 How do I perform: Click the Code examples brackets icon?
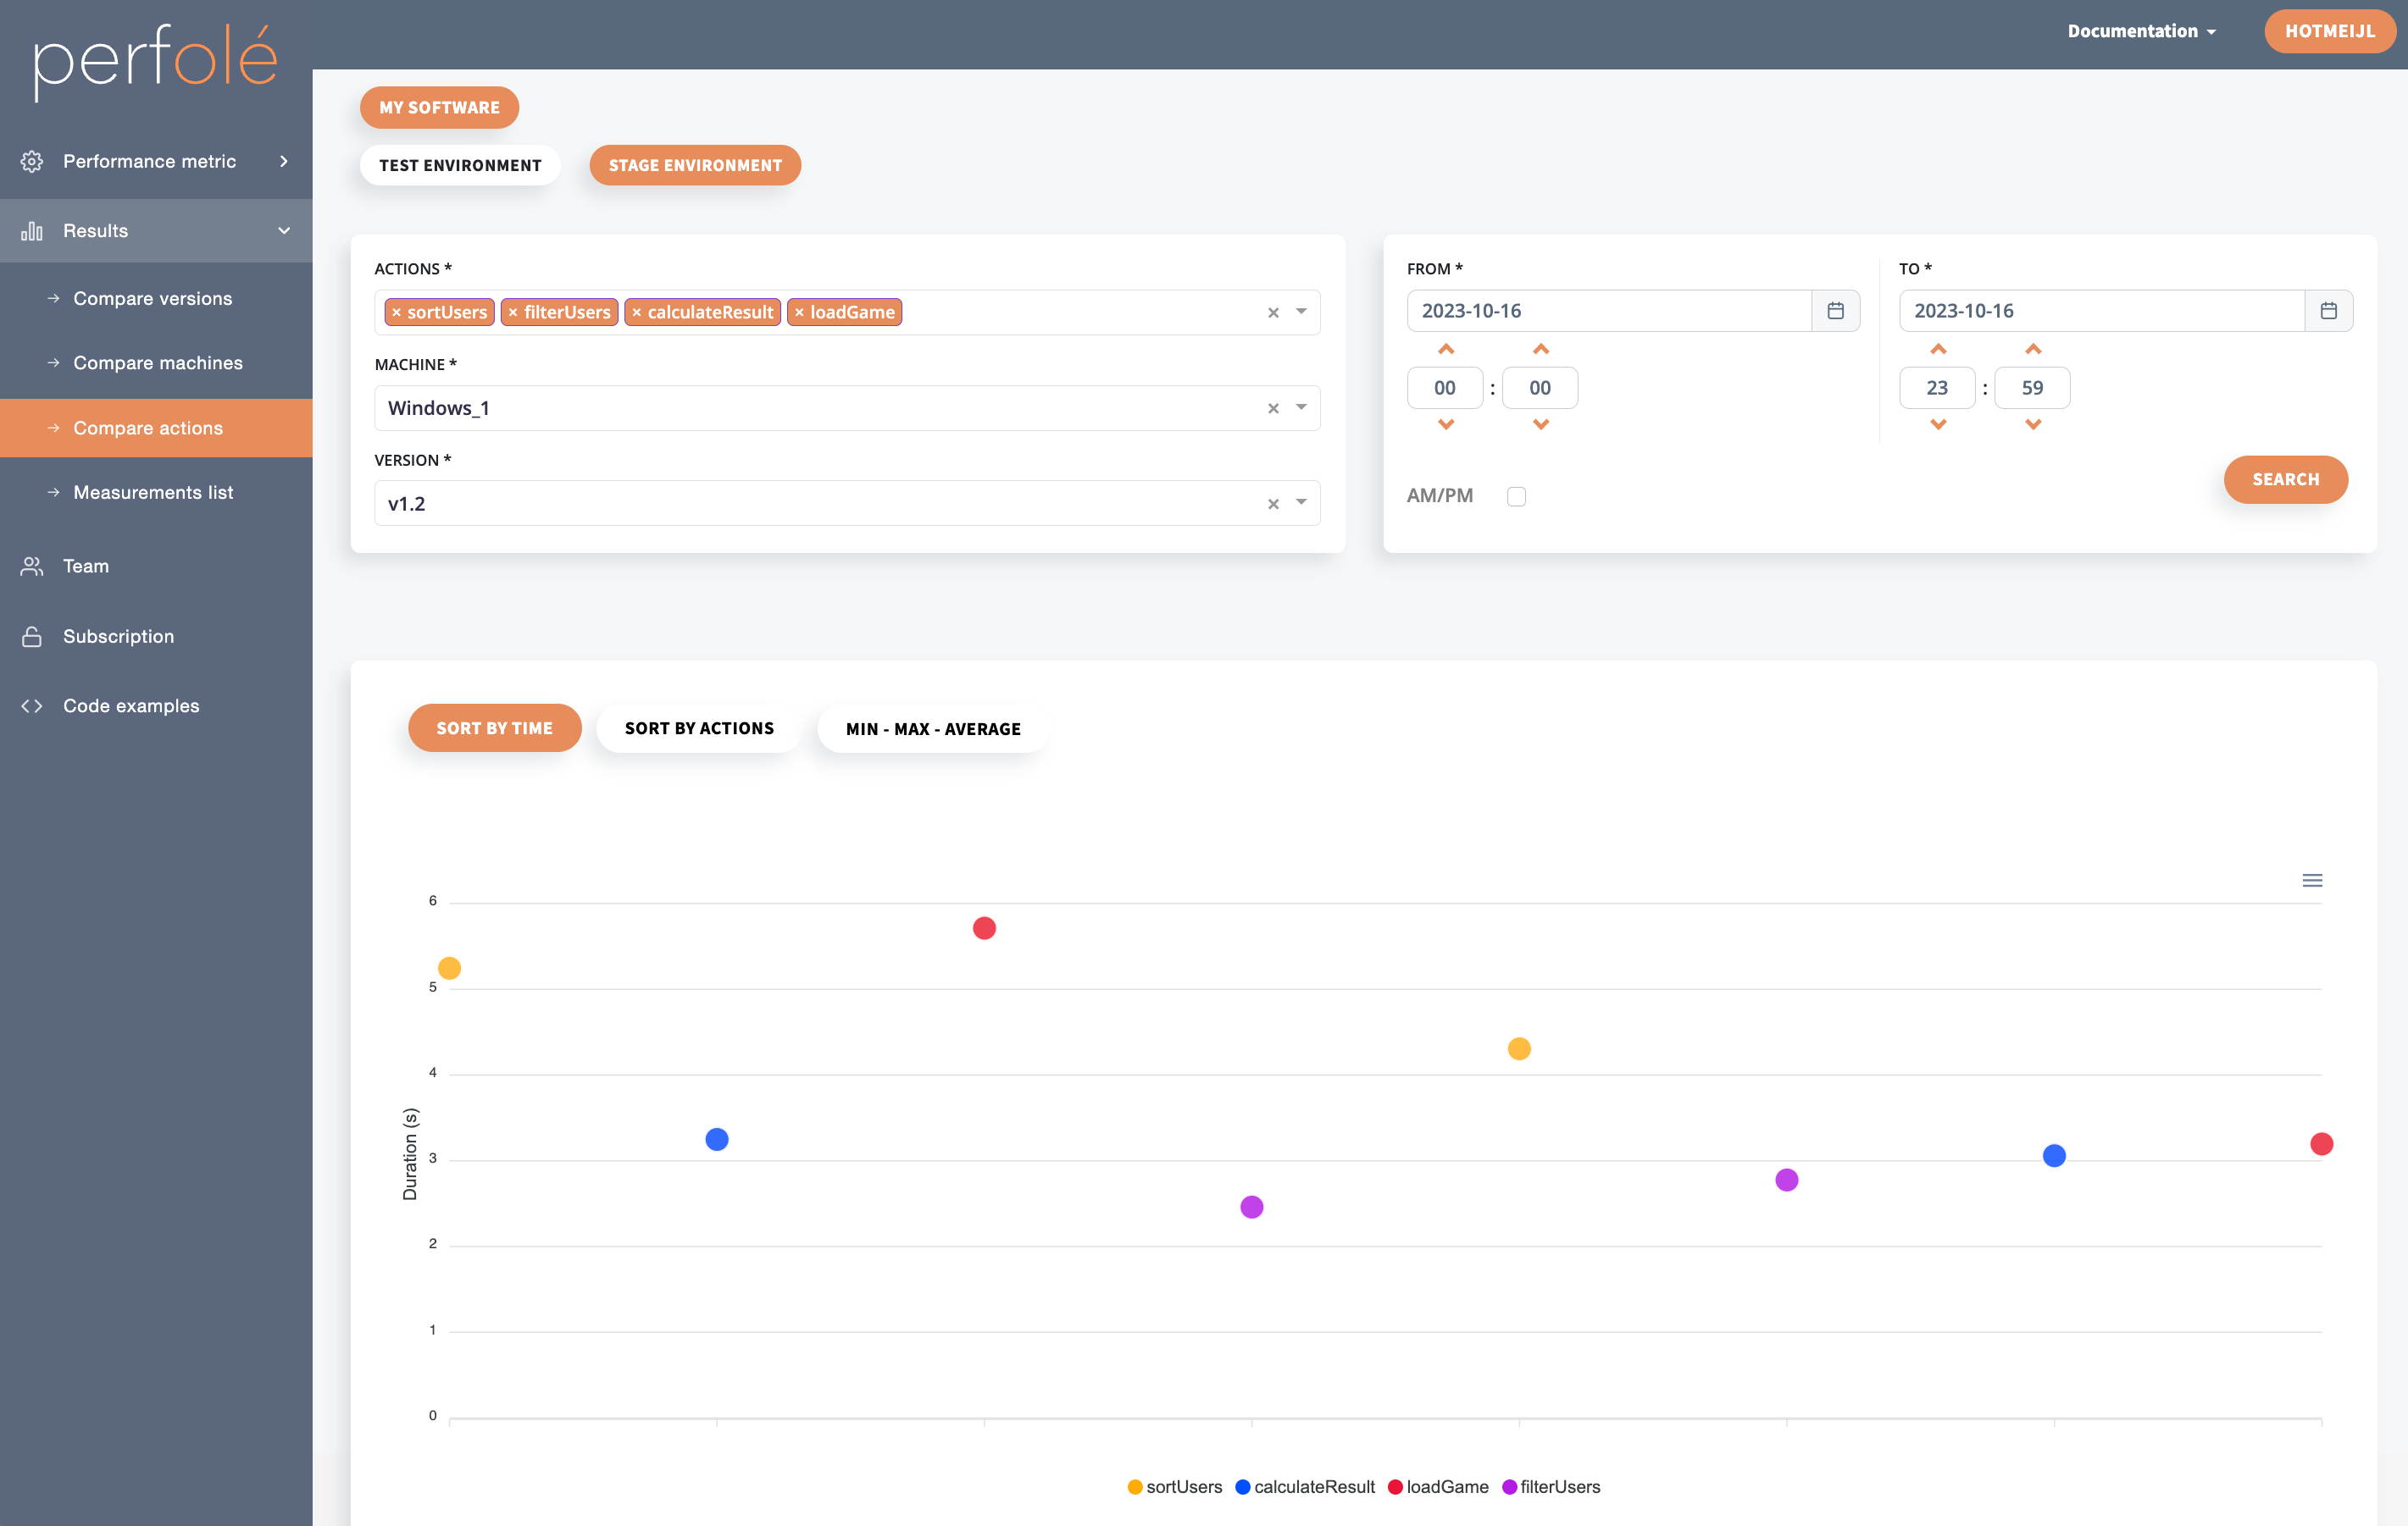(x=32, y=705)
